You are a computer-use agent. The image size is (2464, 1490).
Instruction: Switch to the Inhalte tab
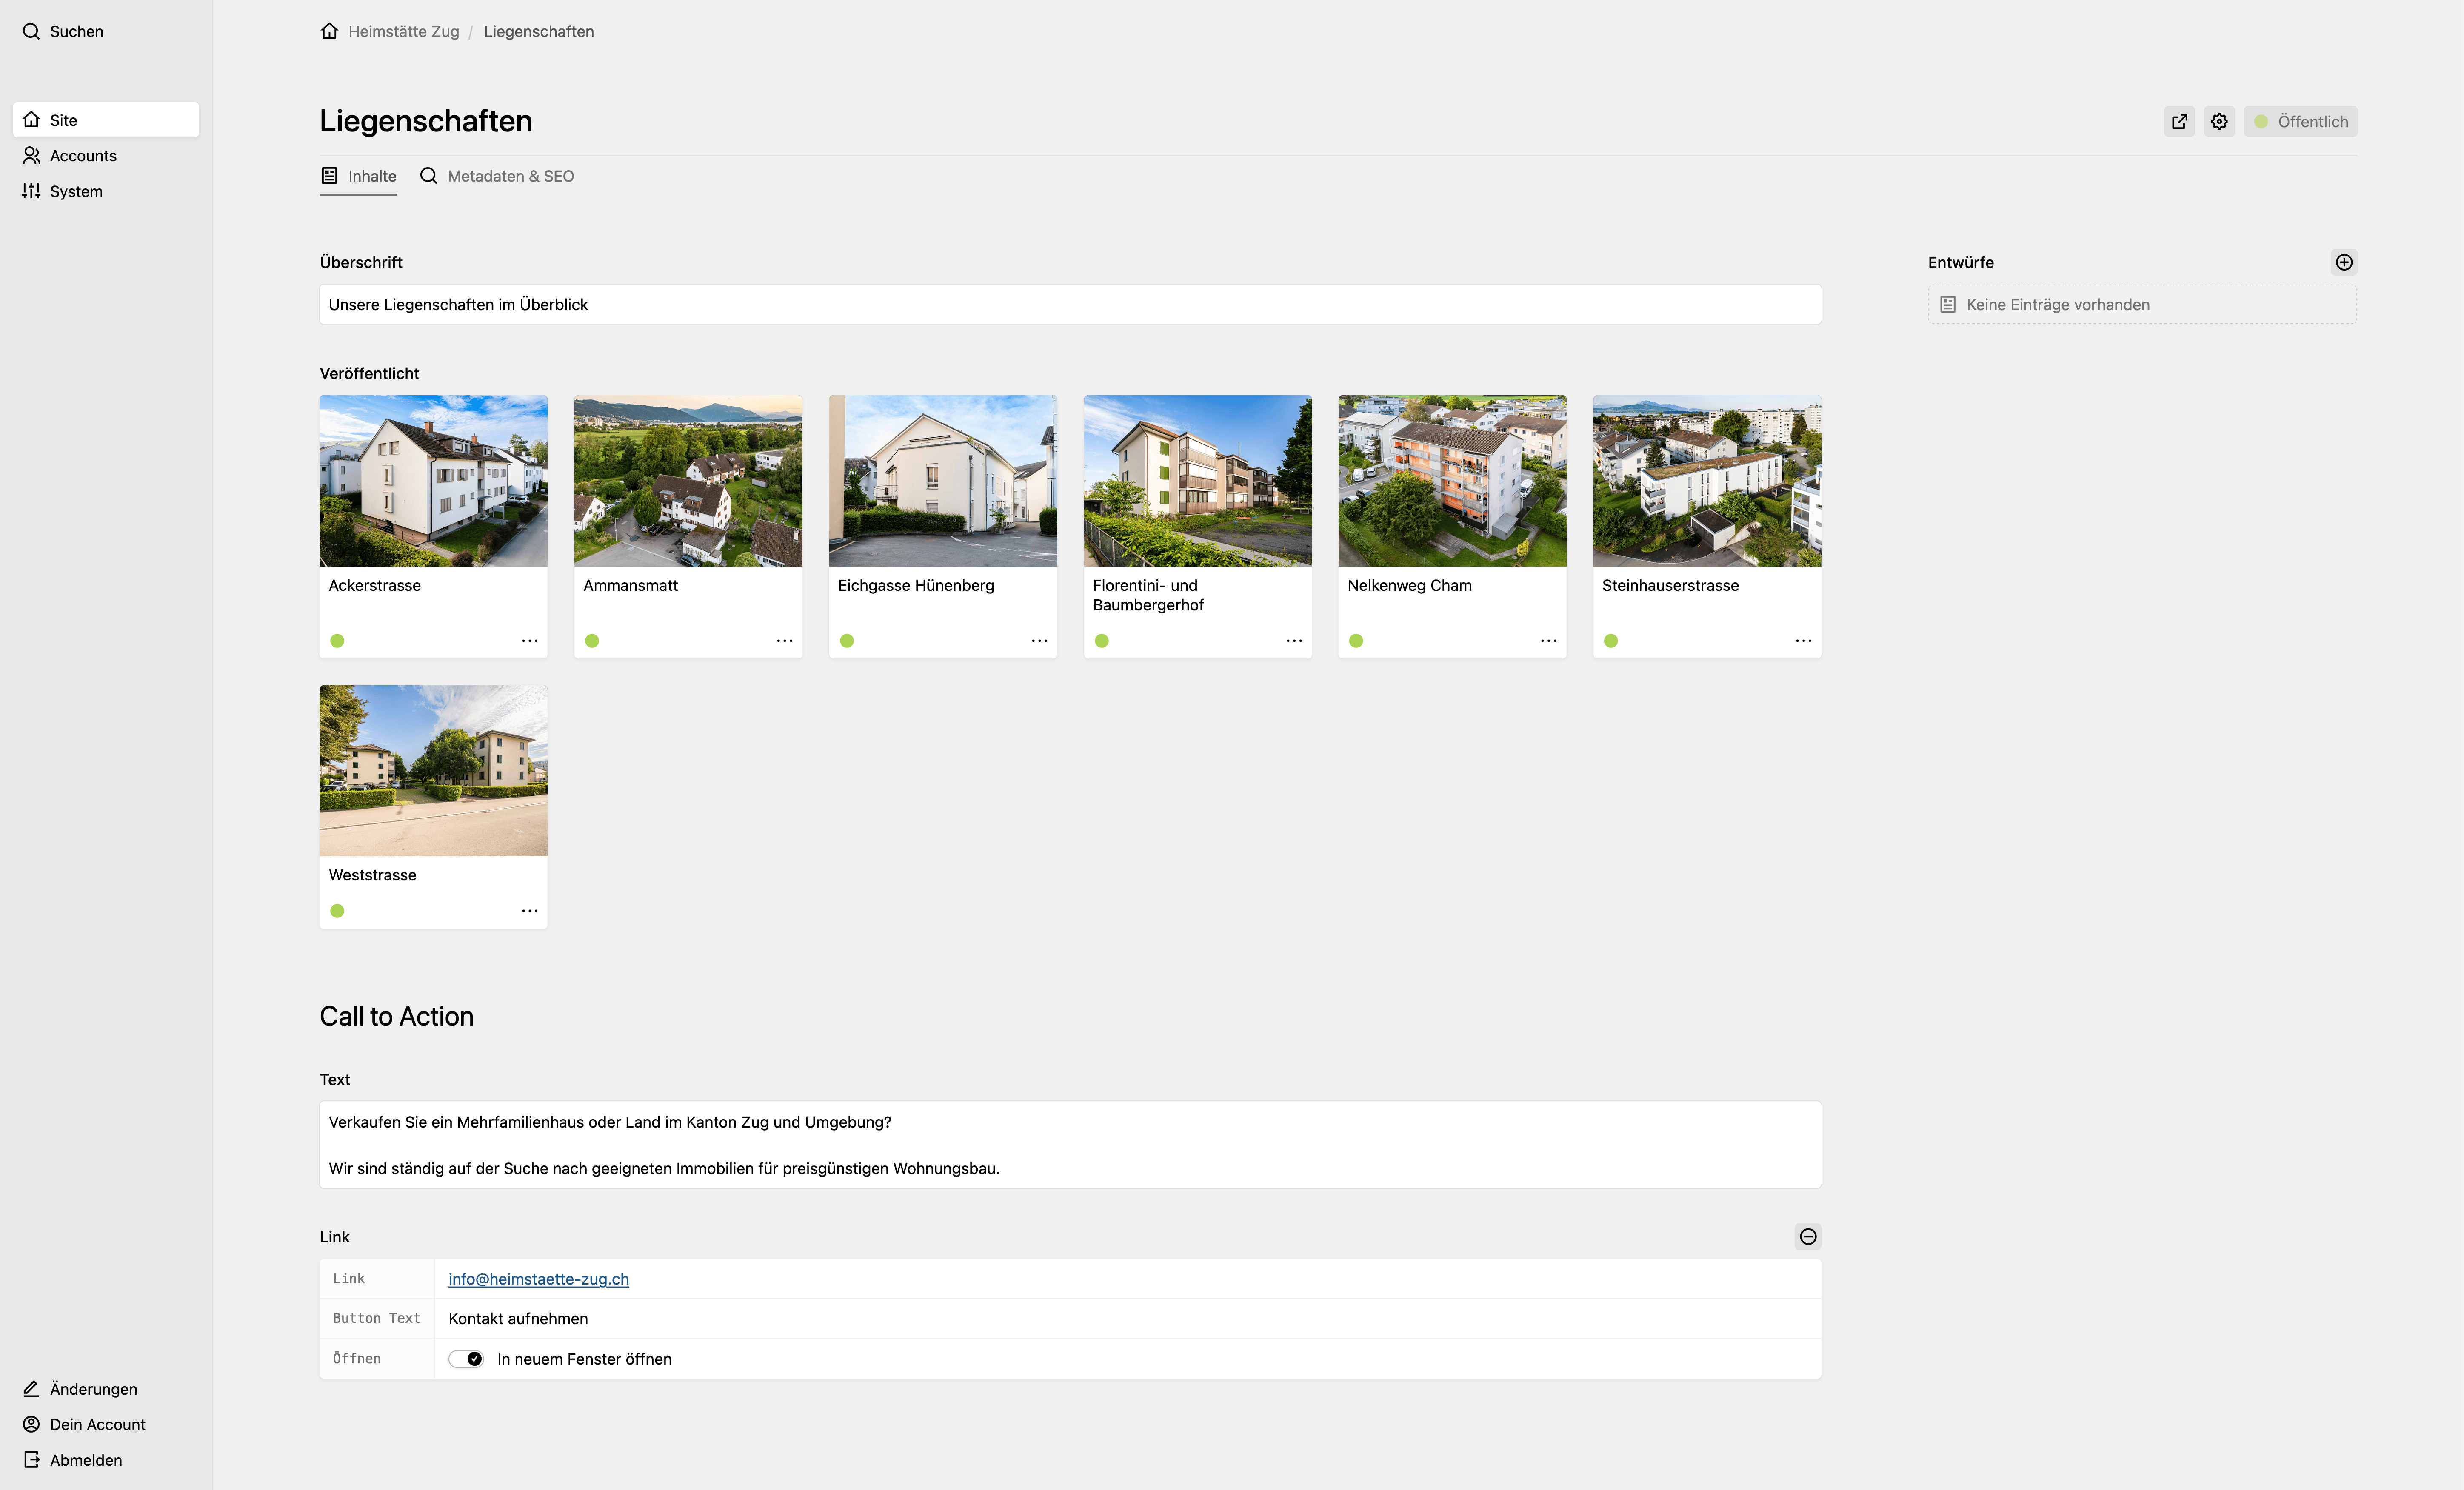pyautogui.click(x=358, y=176)
